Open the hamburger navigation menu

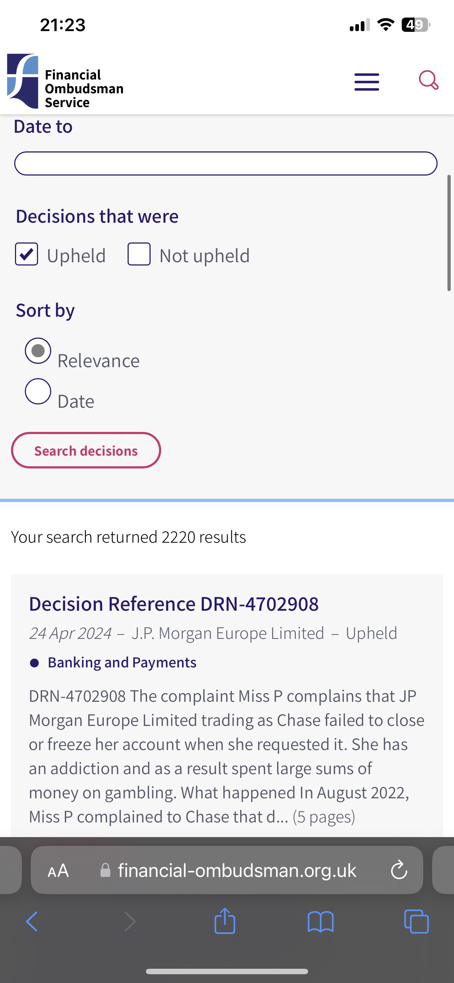point(366,82)
